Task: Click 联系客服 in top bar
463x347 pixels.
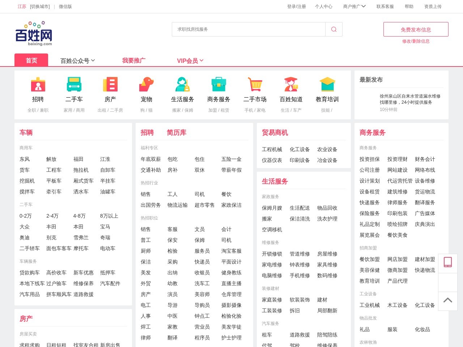Action: tap(385, 7)
